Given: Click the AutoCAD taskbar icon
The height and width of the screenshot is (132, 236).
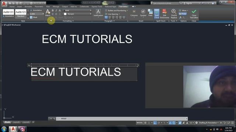Looking at the screenshot, I should [13, 129].
